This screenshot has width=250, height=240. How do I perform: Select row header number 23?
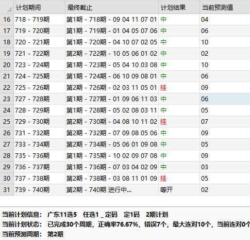7,99
